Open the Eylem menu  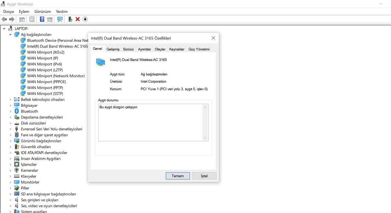point(24,11)
